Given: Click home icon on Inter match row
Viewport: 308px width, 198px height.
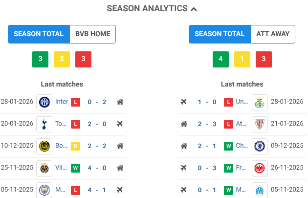Looking at the screenshot, I should (x=120, y=102).
